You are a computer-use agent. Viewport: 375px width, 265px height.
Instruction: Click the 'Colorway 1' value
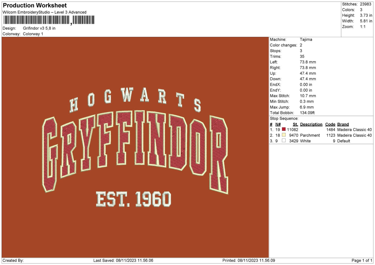(33, 34)
